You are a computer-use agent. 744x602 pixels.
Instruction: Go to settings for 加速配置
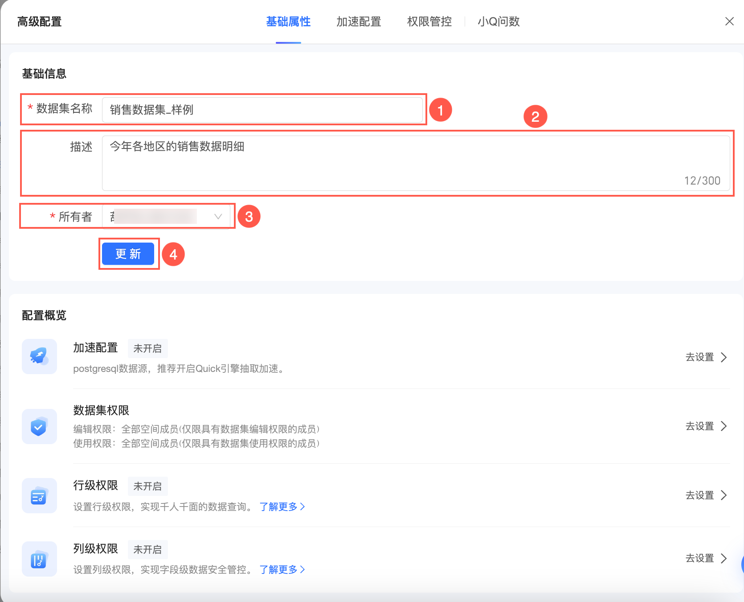tap(706, 357)
